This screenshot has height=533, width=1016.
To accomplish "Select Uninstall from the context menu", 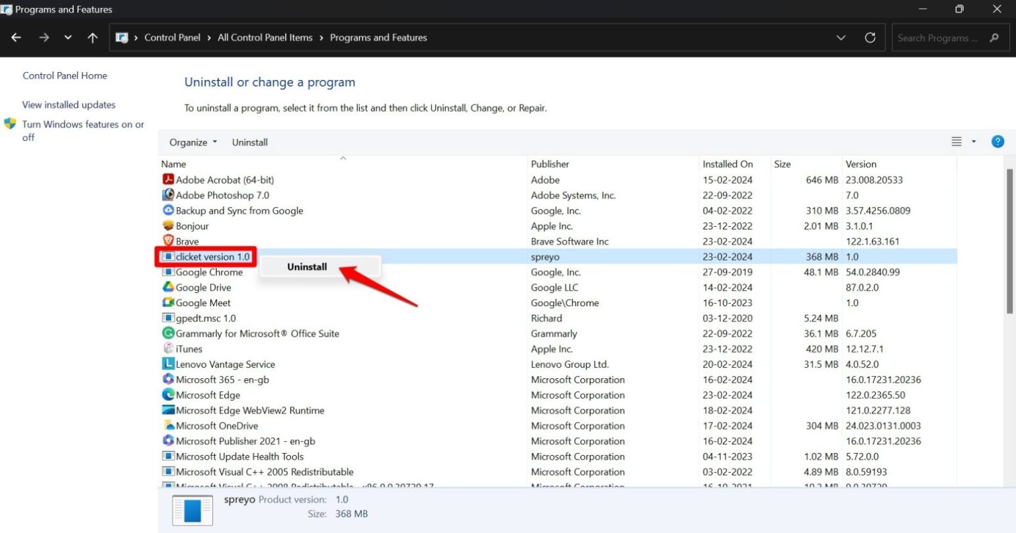I will pos(306,266).
